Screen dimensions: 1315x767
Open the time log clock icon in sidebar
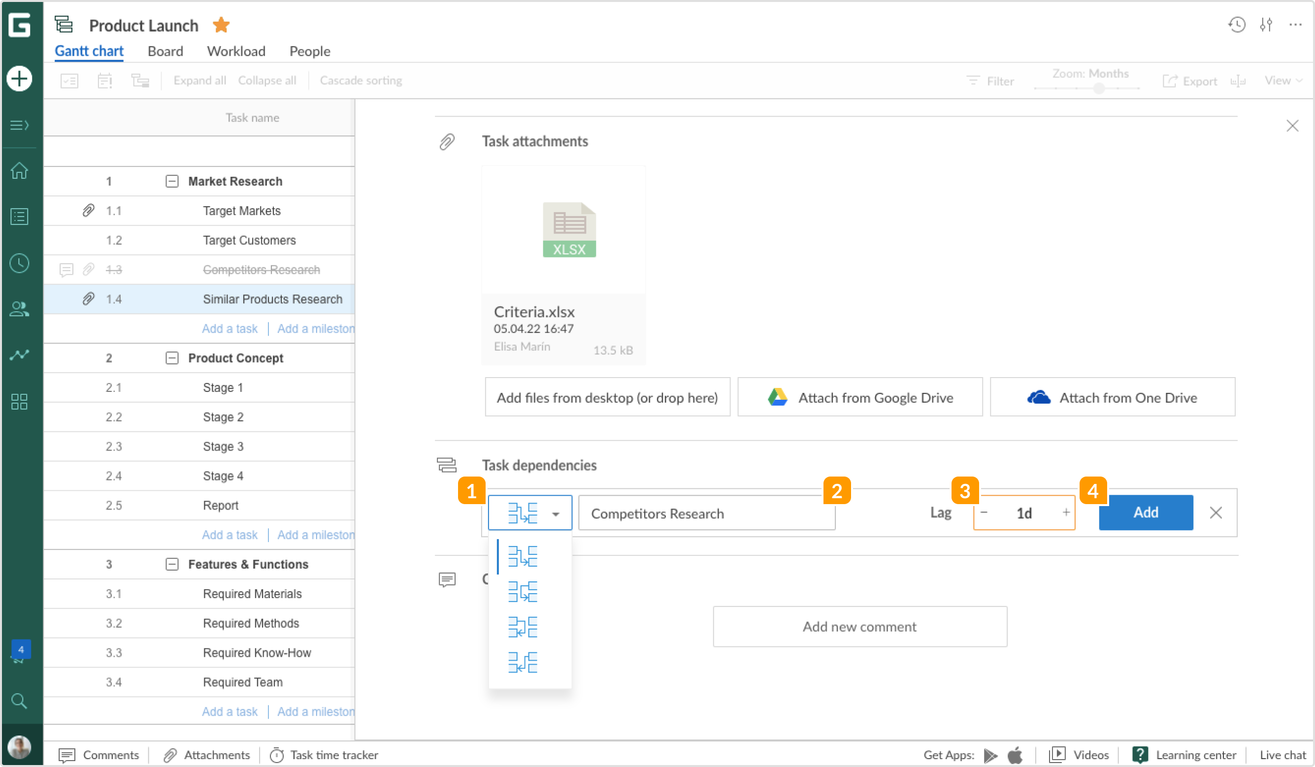tap(19, 263)
